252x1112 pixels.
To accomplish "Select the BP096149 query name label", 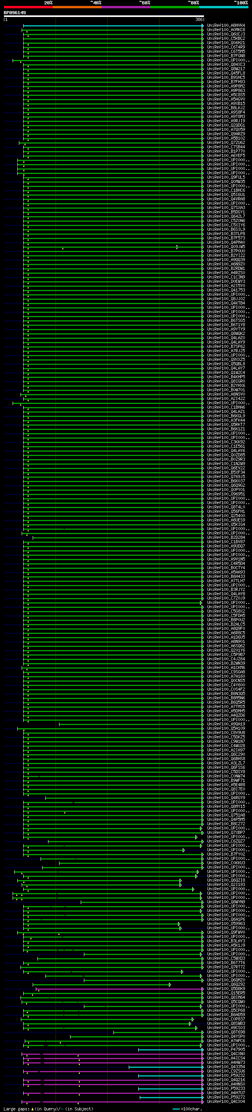I will [x=15, y=13].
